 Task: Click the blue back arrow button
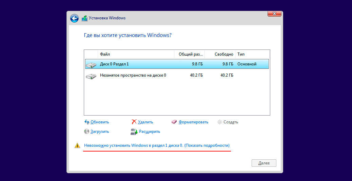click(74, 18)
